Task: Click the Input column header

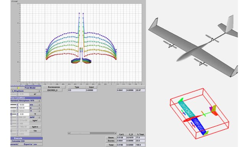Action: pos(91,87)
